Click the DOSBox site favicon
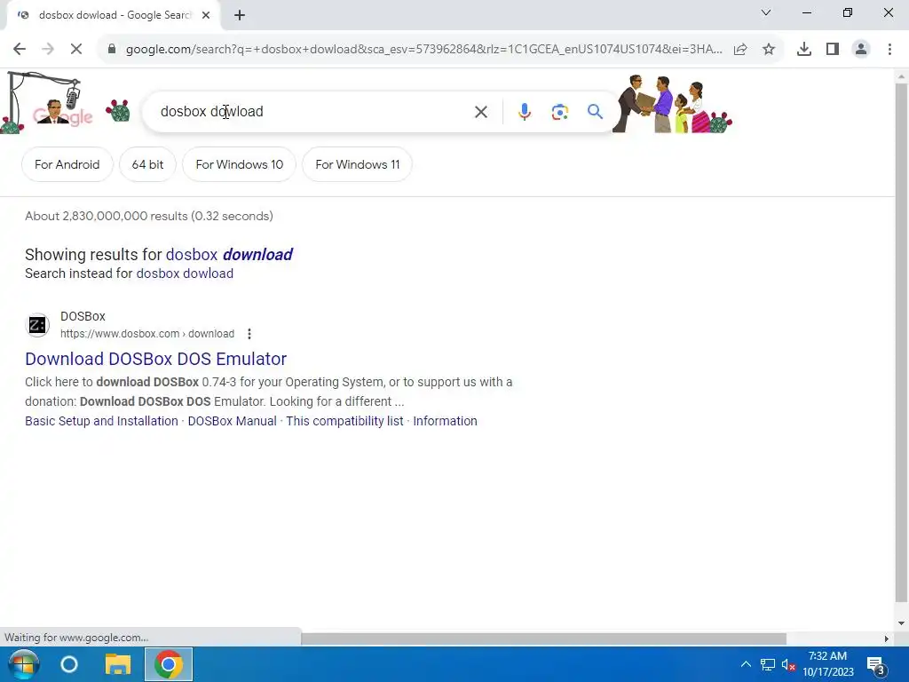 click(37, 325)
